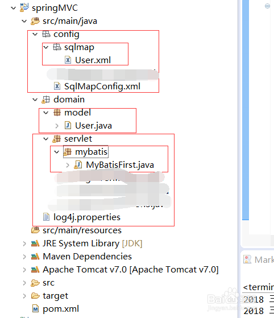Click the User.java class file icon
This screenshot has height=318, width=274.
(x=68, y=125)
